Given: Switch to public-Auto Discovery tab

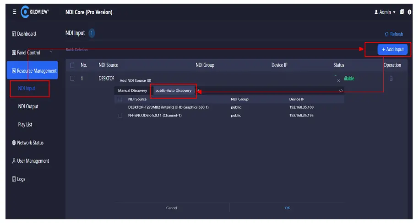Looking at the screenshot, I should [x=174, y=90].
